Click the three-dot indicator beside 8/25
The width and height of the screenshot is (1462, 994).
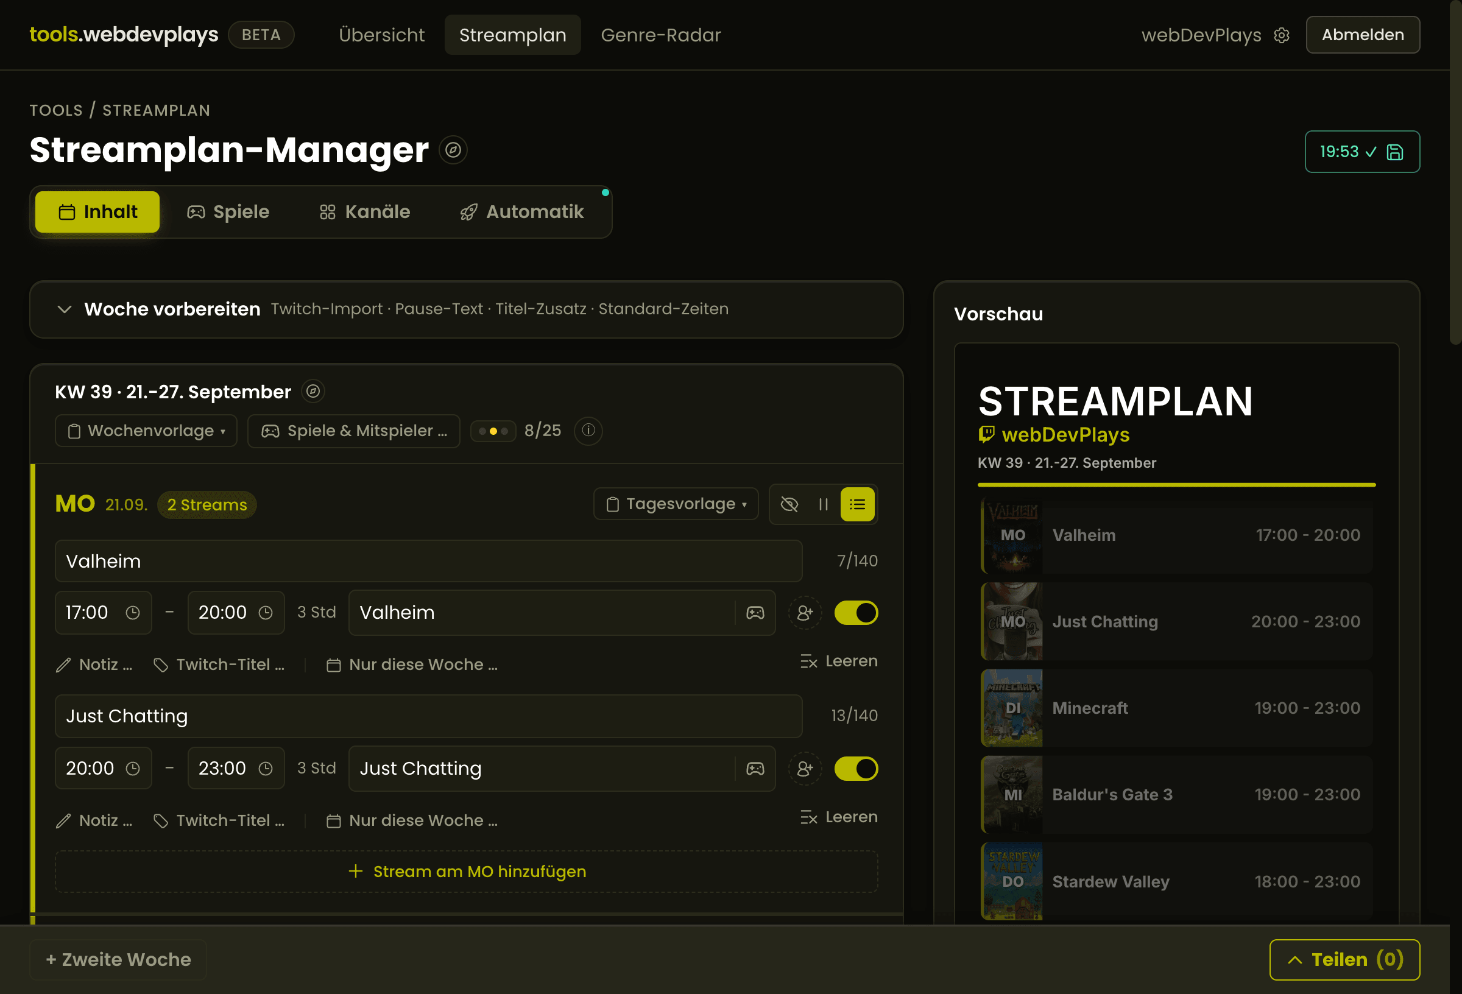(x=493, y=431)
